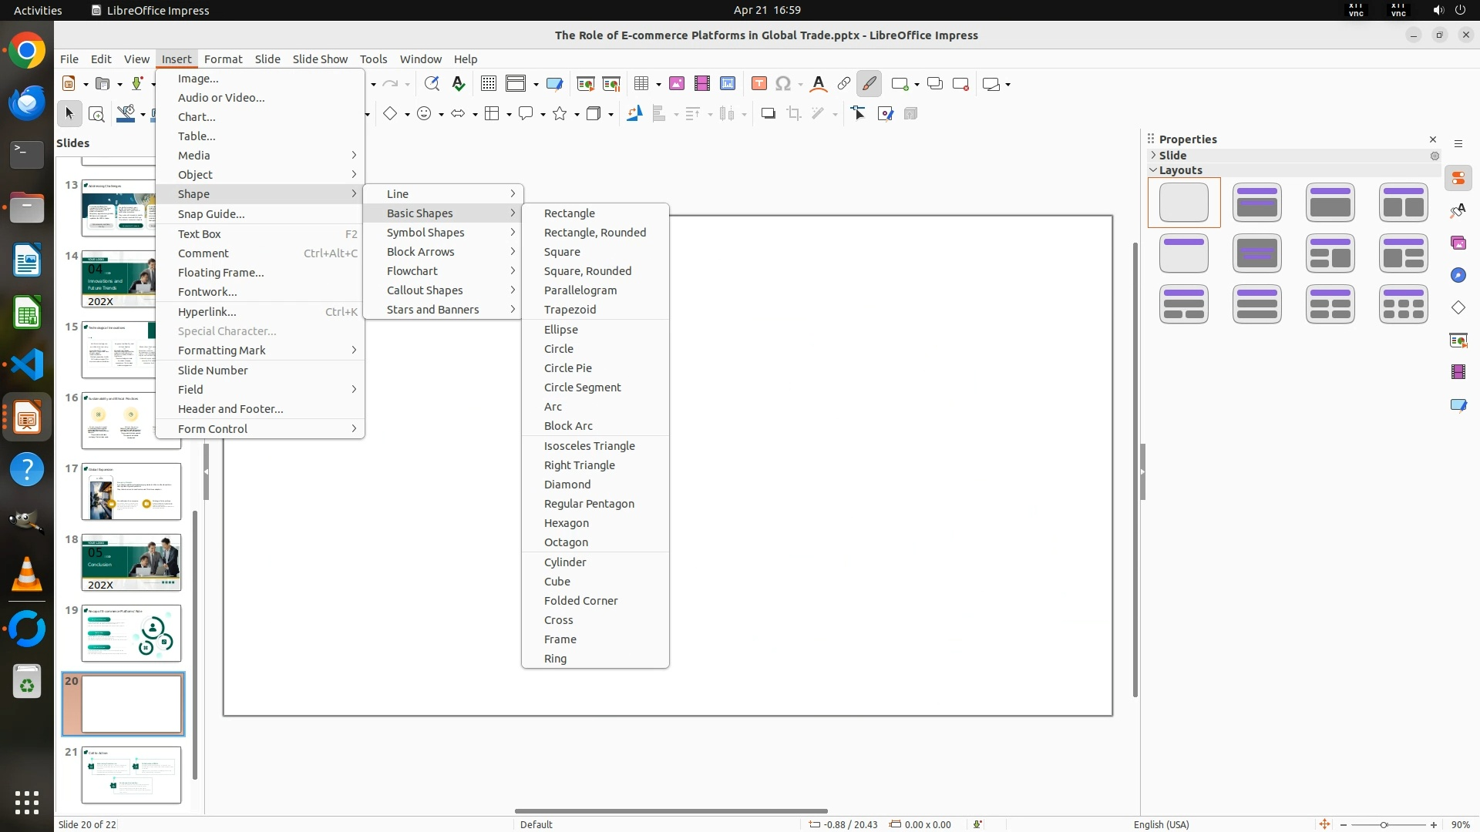Click Header and Footer menu entry
1480x832 pixels.
tap(230, 409)
